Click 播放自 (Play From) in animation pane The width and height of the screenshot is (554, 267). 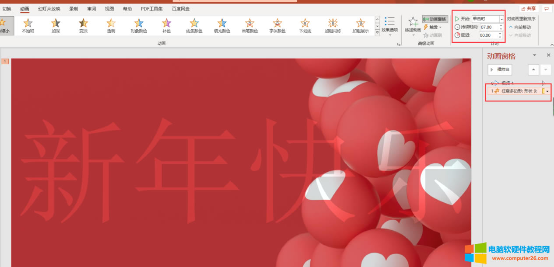500,69
